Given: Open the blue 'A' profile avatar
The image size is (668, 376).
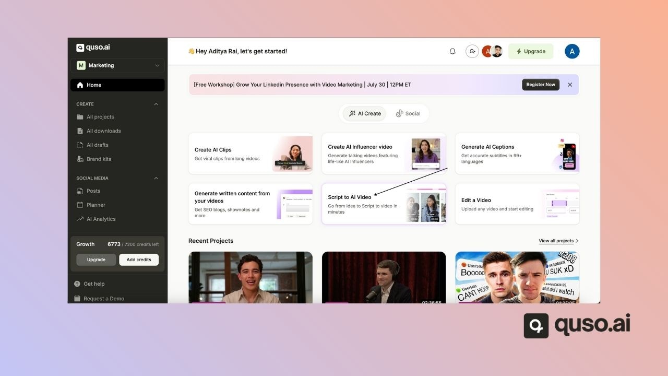Looking at the screenshot, I should [x=572, y=51].
